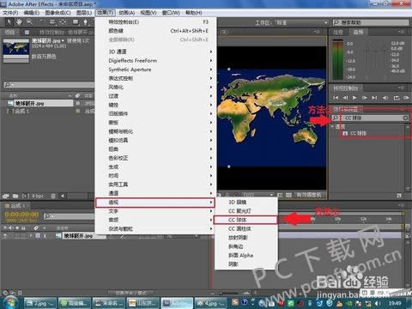The width and height of the screenshot is (412, 309).
Task: Toggle video eye switch for layer 1
Action: click(x=6, y=236)
